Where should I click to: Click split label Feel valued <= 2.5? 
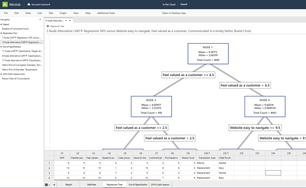pos(141,128)
